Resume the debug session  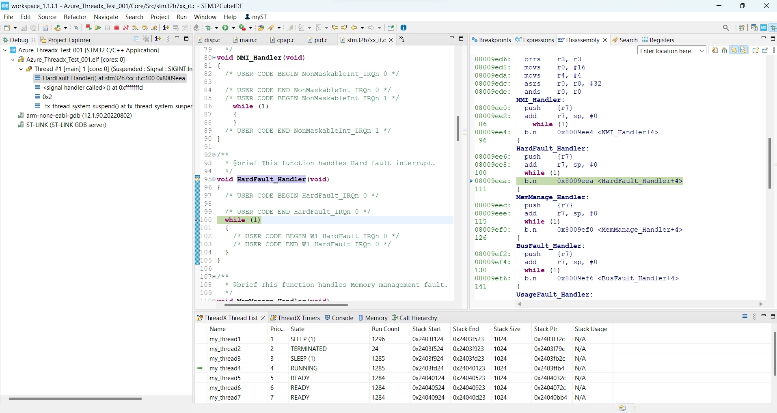(x=98, y=28)
